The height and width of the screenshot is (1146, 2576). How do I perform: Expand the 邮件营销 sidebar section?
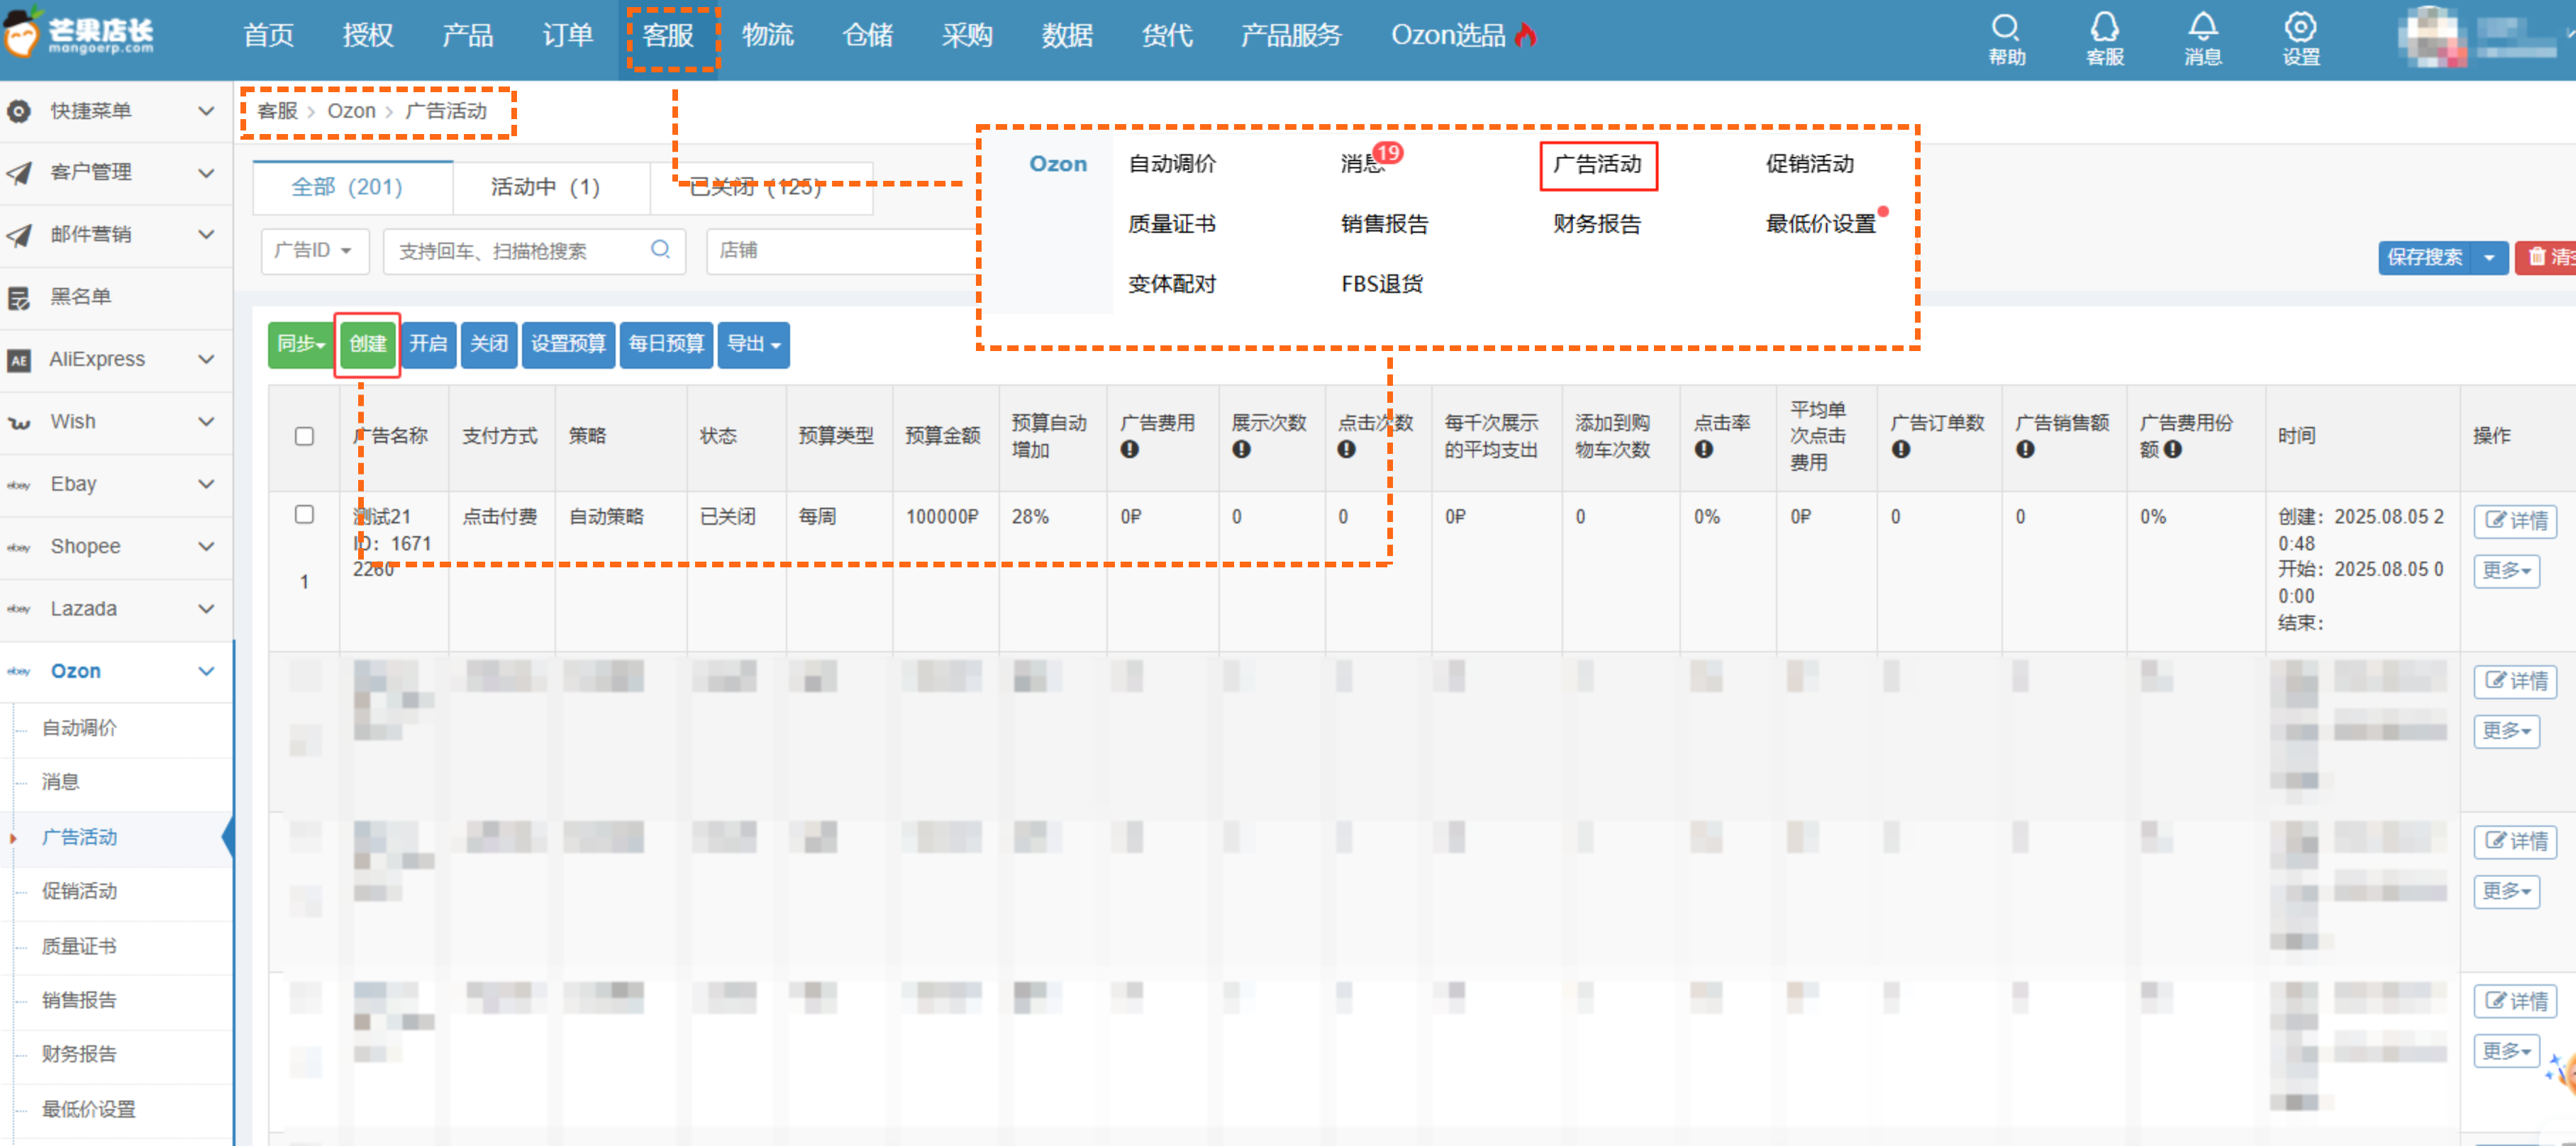point(206,235)
